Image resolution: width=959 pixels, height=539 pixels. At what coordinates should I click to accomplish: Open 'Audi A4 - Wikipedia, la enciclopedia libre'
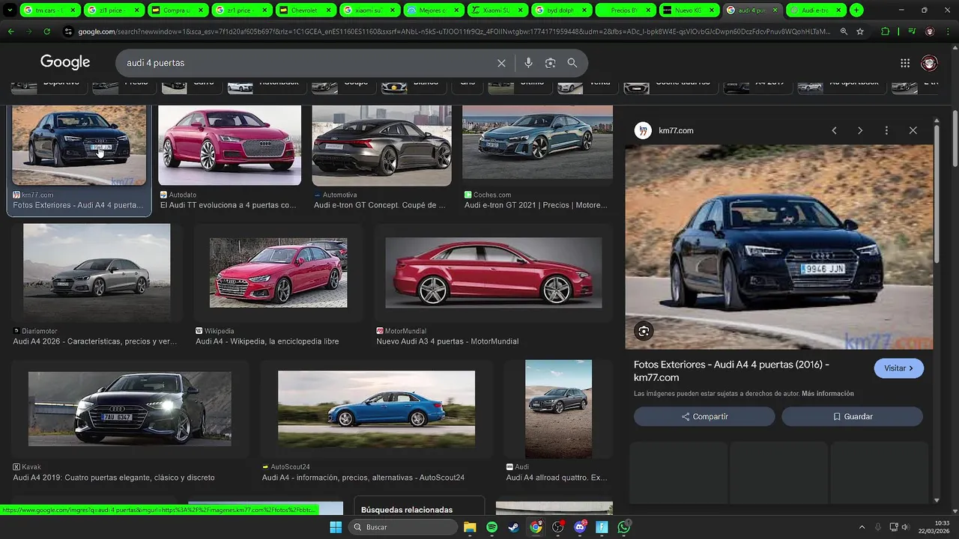(267, 341)
